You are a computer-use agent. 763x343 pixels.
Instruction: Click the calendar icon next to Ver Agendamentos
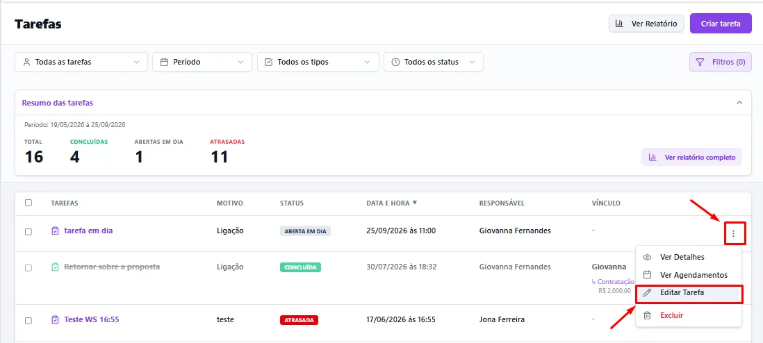pyautogui.click(x=647, y=276)
